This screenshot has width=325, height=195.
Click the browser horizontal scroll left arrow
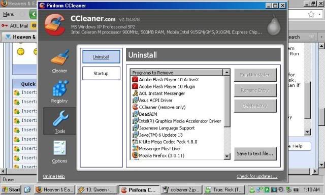pos(3,171)
